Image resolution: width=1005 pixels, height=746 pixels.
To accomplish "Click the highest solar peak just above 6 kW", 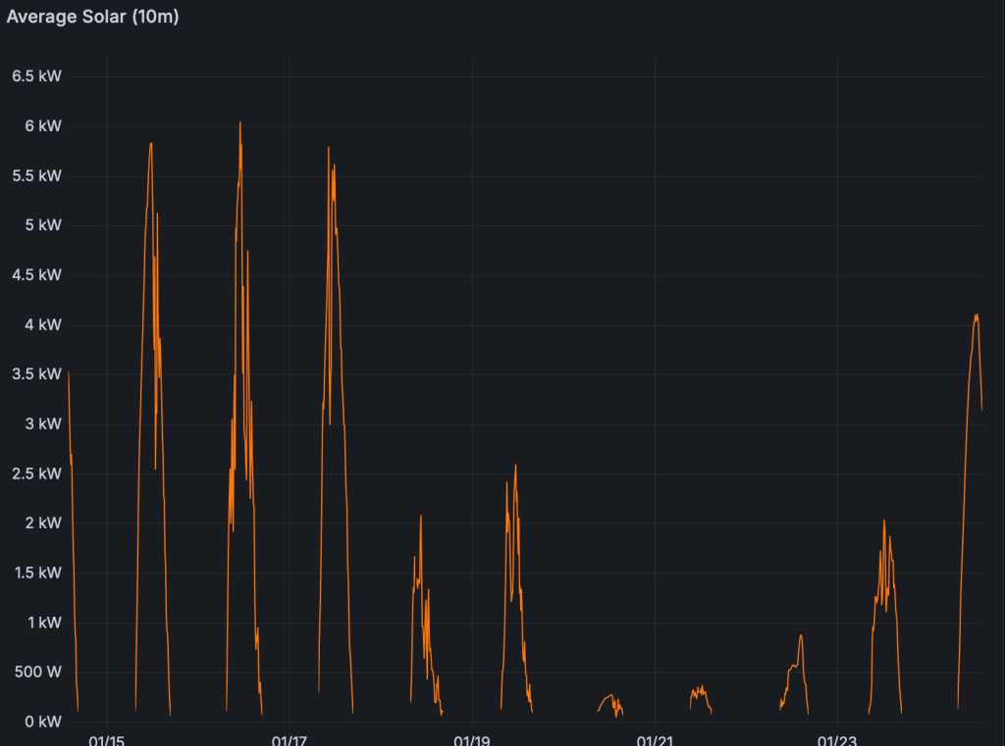I will 239,123.
